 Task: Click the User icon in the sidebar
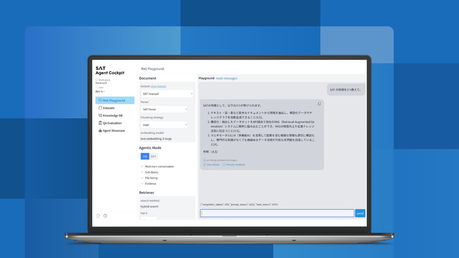(x=96, y=88)
